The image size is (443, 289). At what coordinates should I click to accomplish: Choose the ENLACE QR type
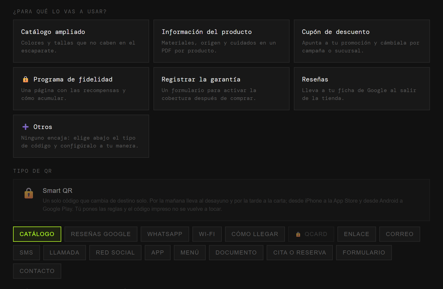(357, 234)
